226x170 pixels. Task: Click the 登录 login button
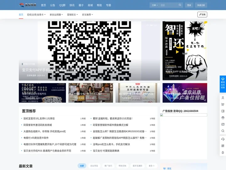point(189,5)
